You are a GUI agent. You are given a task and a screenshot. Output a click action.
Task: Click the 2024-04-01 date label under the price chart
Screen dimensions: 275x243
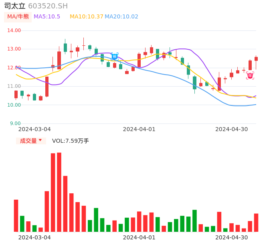pos(139,129)
